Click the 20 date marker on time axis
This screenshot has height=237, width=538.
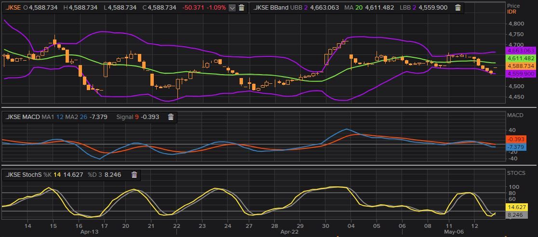[x=125, y=226]
